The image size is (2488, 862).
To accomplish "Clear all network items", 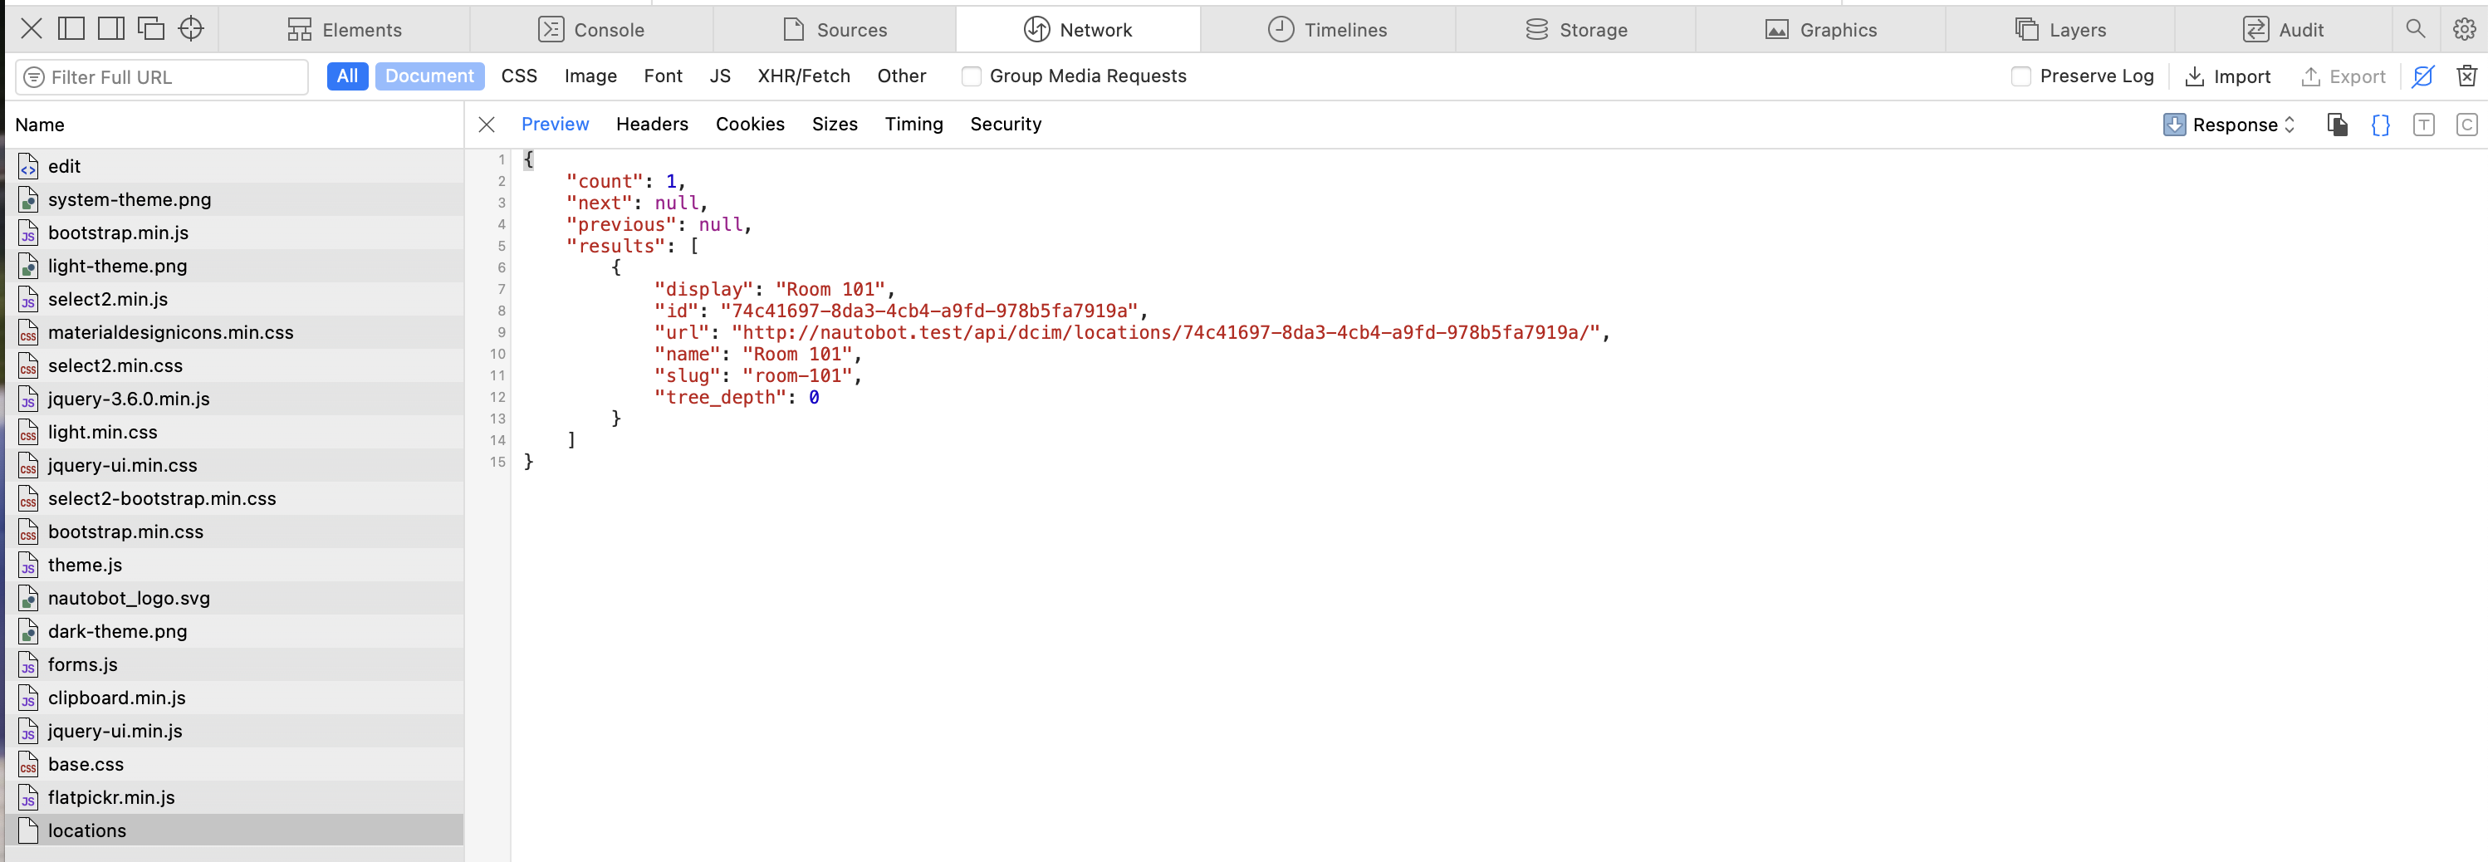I will (2468, 76).
